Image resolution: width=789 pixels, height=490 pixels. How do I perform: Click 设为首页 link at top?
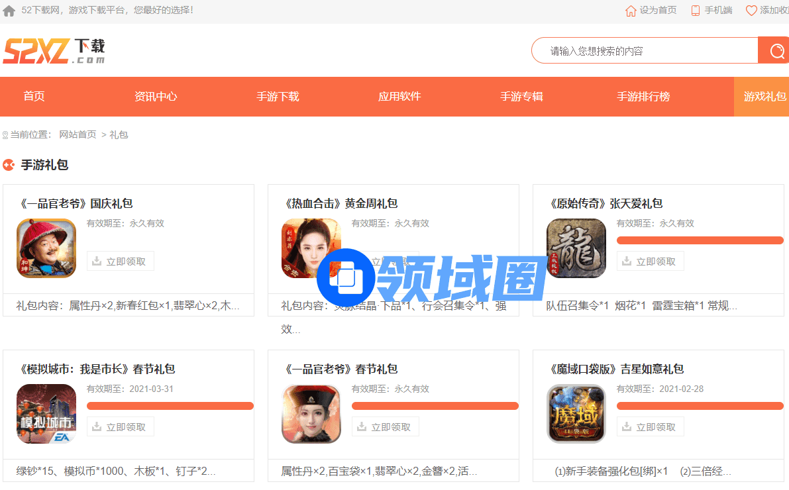[651, 11]
